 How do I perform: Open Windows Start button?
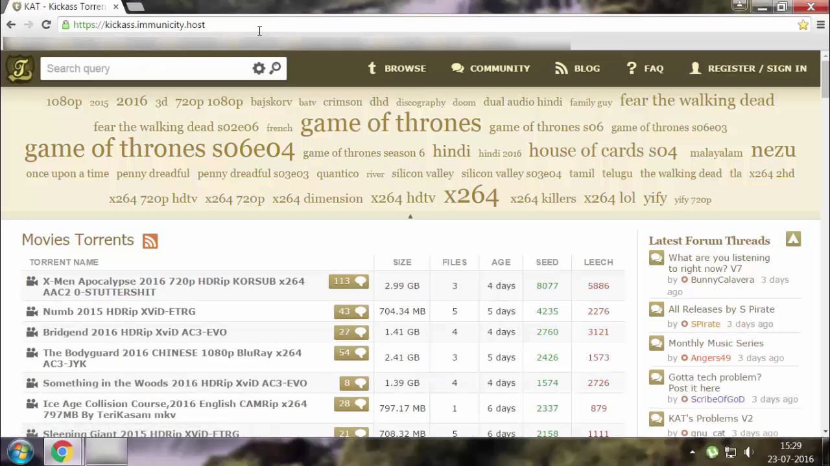[x=20, y=452]
